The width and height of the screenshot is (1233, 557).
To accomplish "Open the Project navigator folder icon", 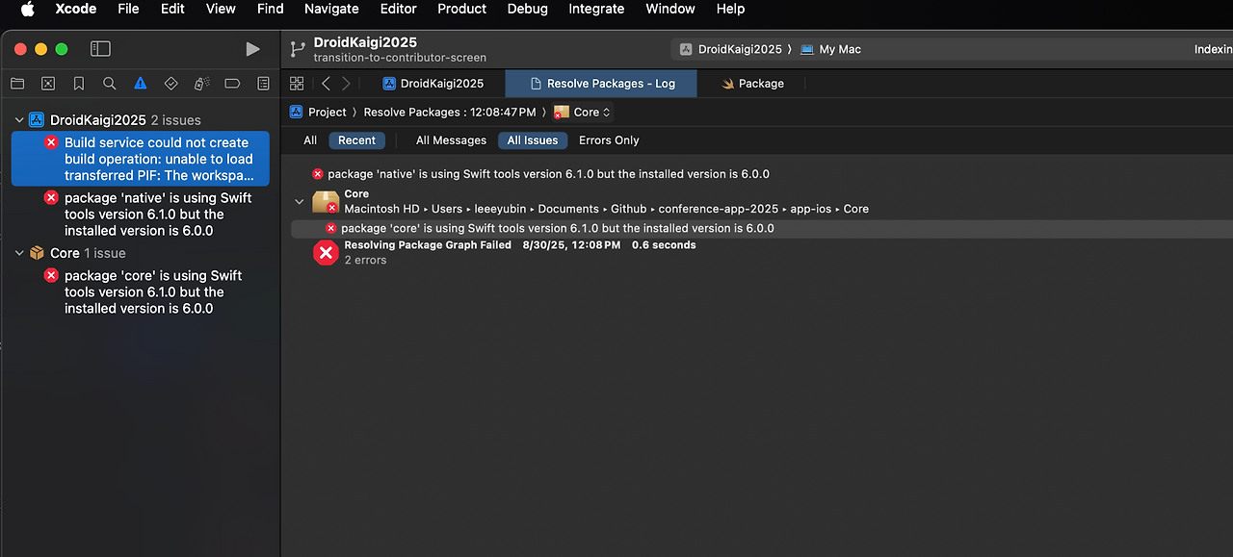I will 17,84.
